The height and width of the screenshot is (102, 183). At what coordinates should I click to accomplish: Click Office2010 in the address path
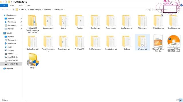[58, 10]
